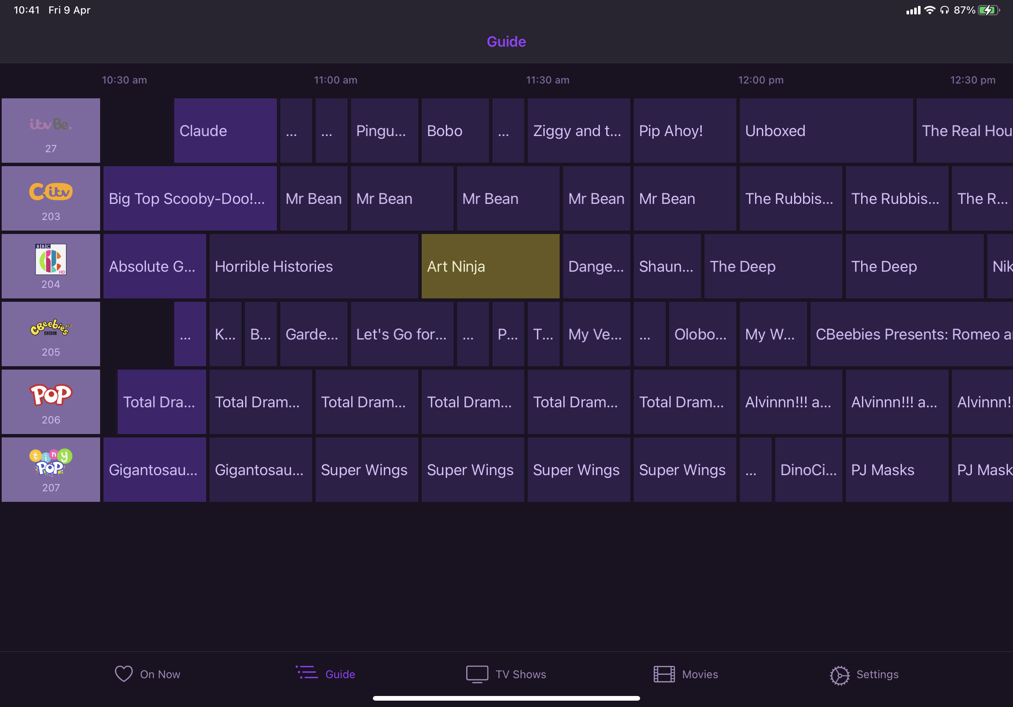Tap the 12:00 pm time marker
The height and width of the screenshot is (707, 1013).
(x=760, y=80)
